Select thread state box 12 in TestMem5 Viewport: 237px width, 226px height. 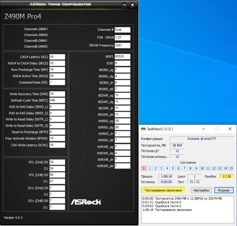tap(214, 168)
